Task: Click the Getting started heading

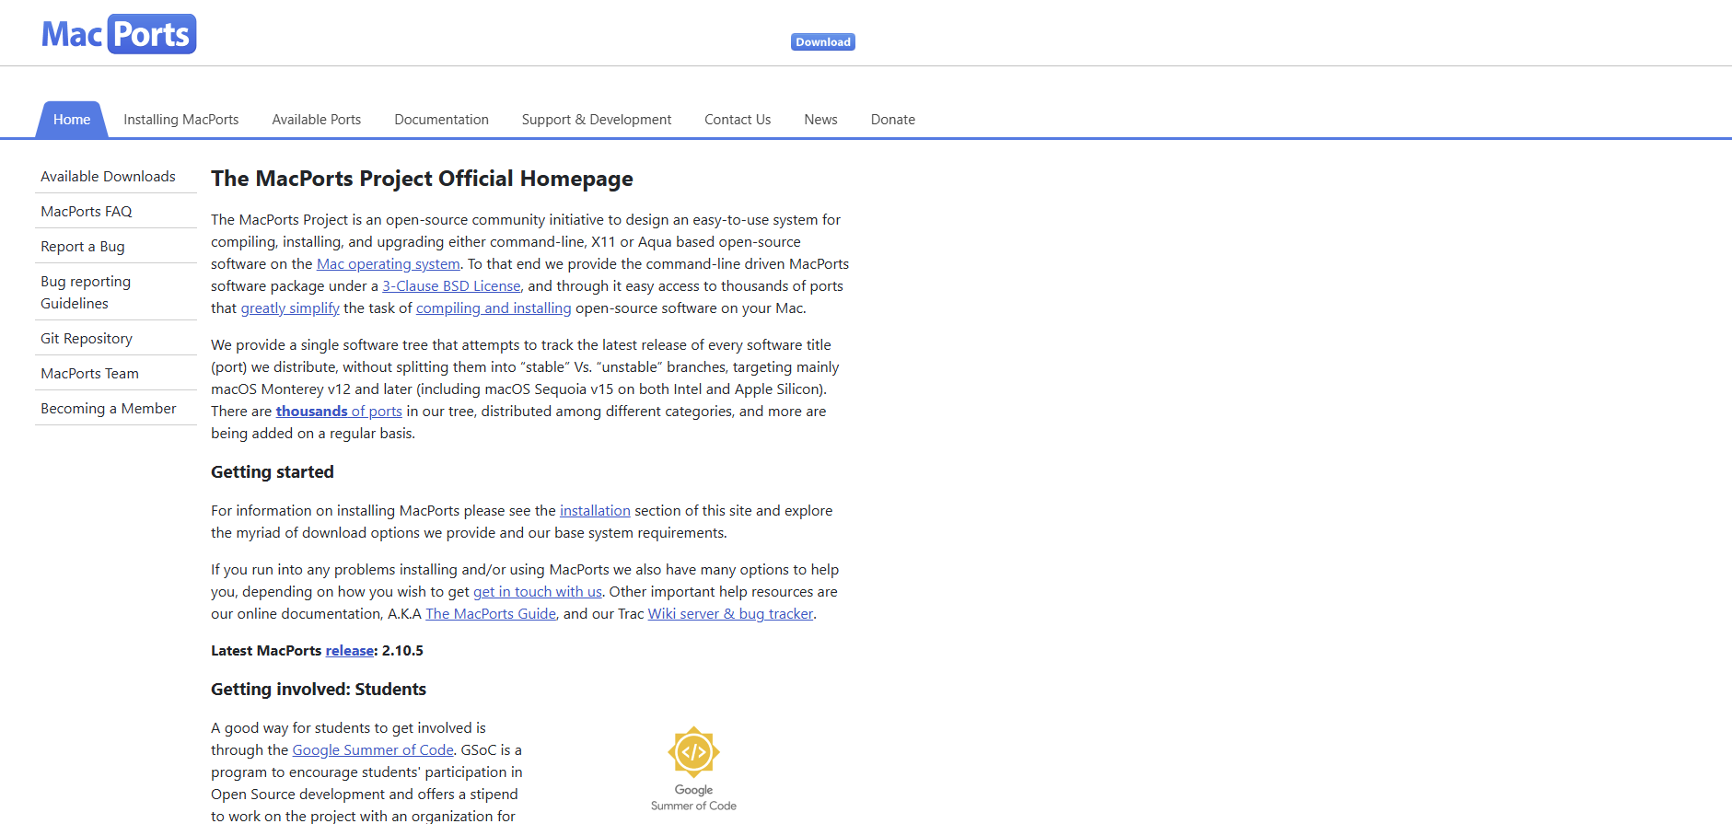Action: pos(273,472)
